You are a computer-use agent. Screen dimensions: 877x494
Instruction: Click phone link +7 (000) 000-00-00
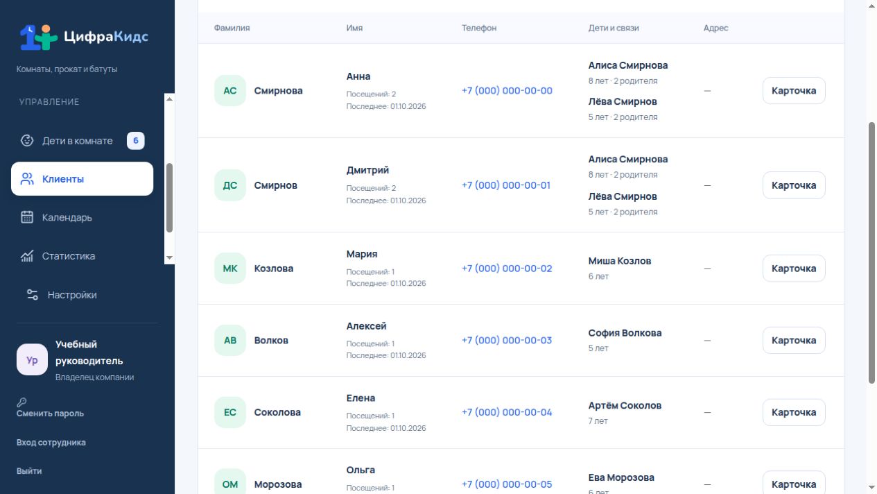click(507, 91)
